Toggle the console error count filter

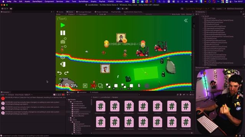(x=63, y=95)
